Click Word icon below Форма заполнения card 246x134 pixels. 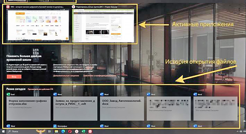pyautogui.click(x=8, y=126)
